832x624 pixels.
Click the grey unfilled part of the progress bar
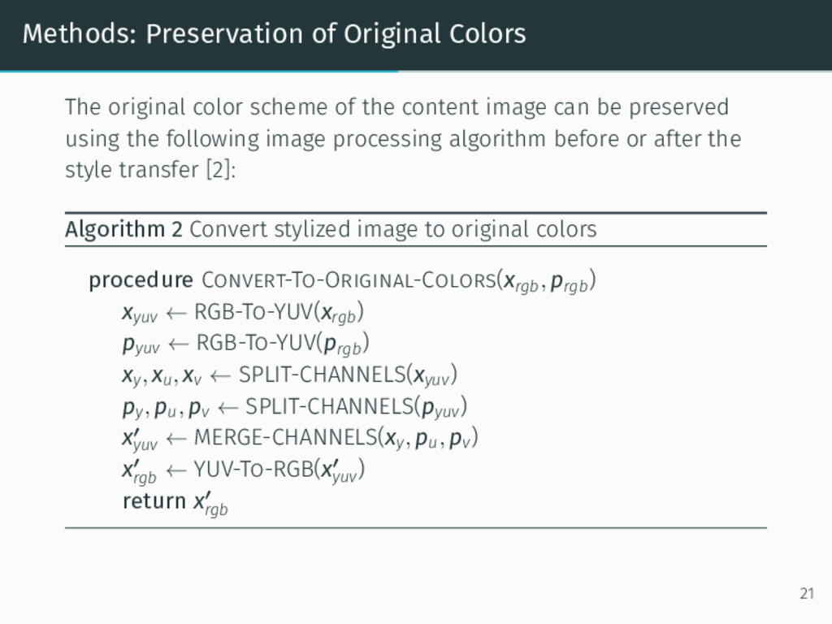pos(615,71)
